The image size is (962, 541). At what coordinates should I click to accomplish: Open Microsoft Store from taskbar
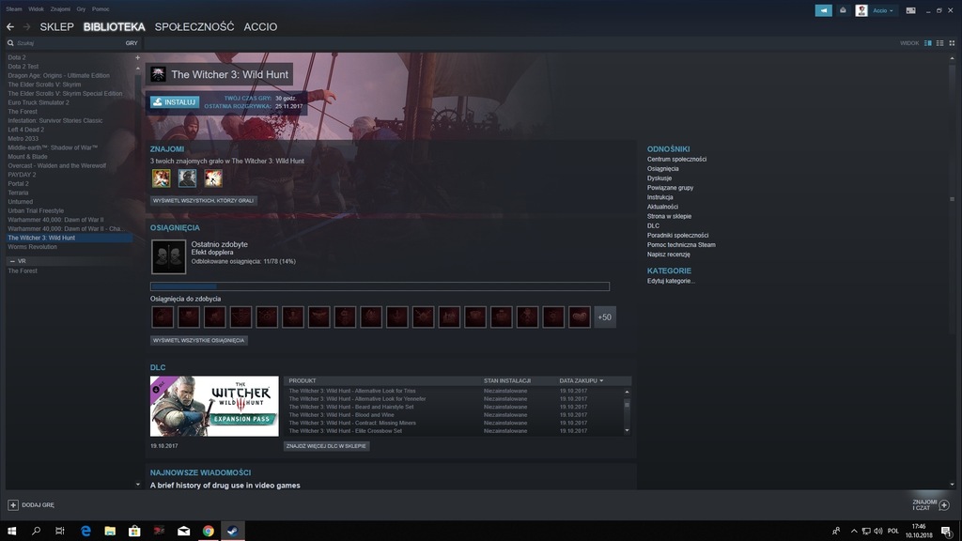point(134,532)
